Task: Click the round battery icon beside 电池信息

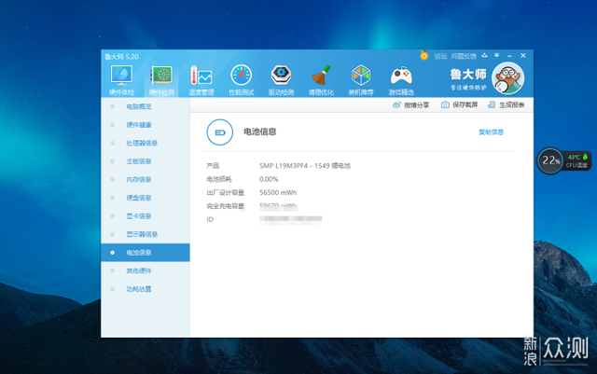Action: click(x=220, y=132)
